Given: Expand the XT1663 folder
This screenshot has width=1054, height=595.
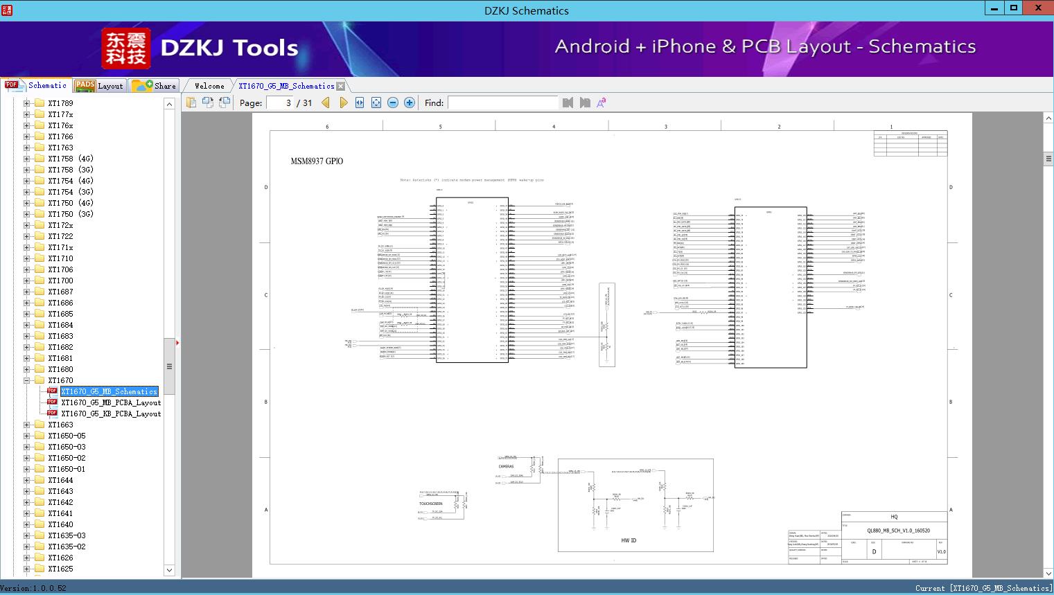Looking at the screenshot, I should (x=27, y=425).
